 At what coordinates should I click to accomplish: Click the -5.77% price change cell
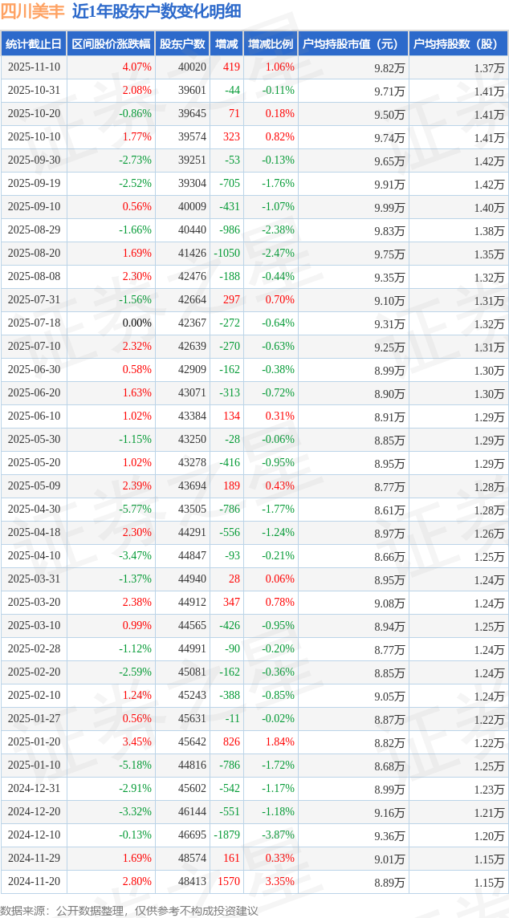(x=135, y=510)
